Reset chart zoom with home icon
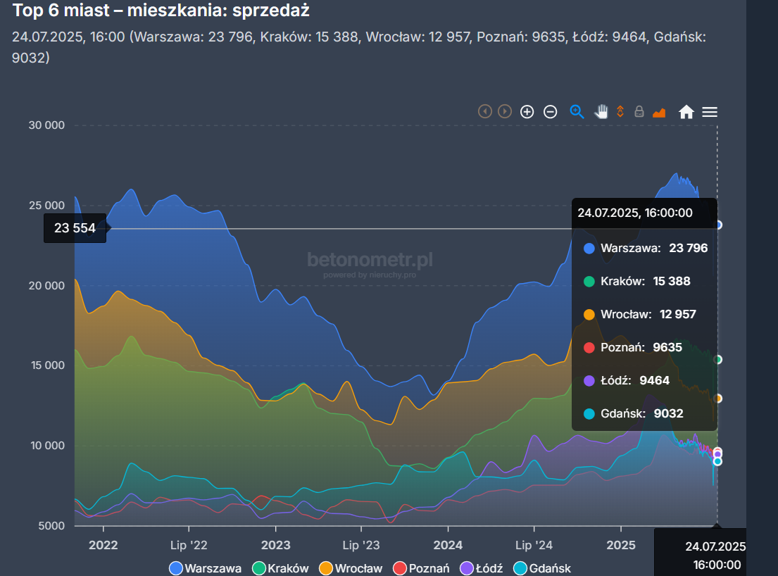Image resolution: width=778 pixels, height=576 pixels. [x=686, y=111]
